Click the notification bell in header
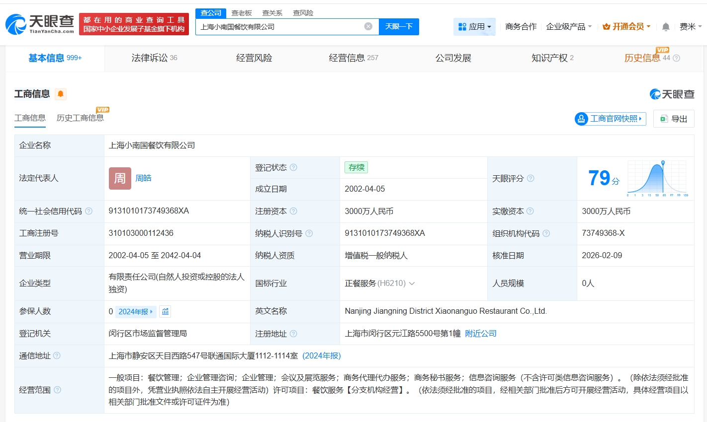The image size is (707, 422). [666, 27]
